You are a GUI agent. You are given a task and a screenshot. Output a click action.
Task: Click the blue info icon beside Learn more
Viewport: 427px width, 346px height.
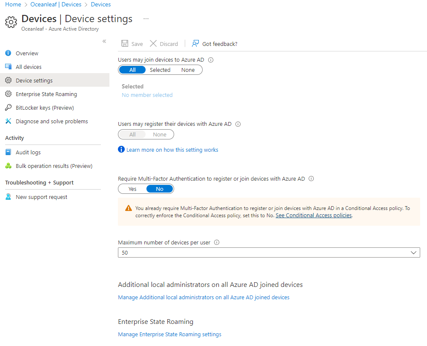[121, 149]
